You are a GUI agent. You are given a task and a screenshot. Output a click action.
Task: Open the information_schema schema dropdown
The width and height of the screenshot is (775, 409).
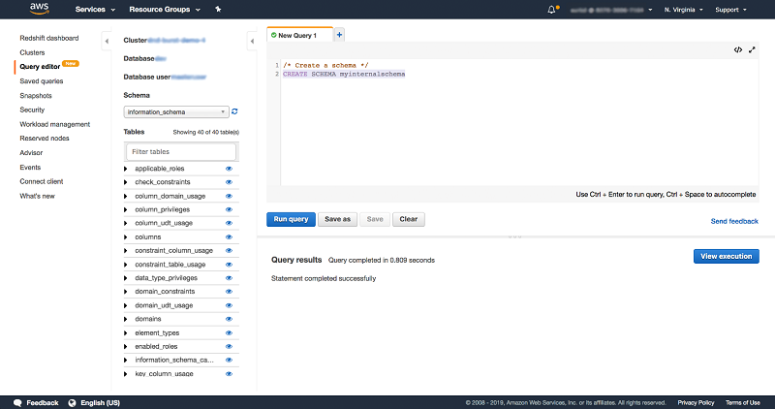(176, 112)
